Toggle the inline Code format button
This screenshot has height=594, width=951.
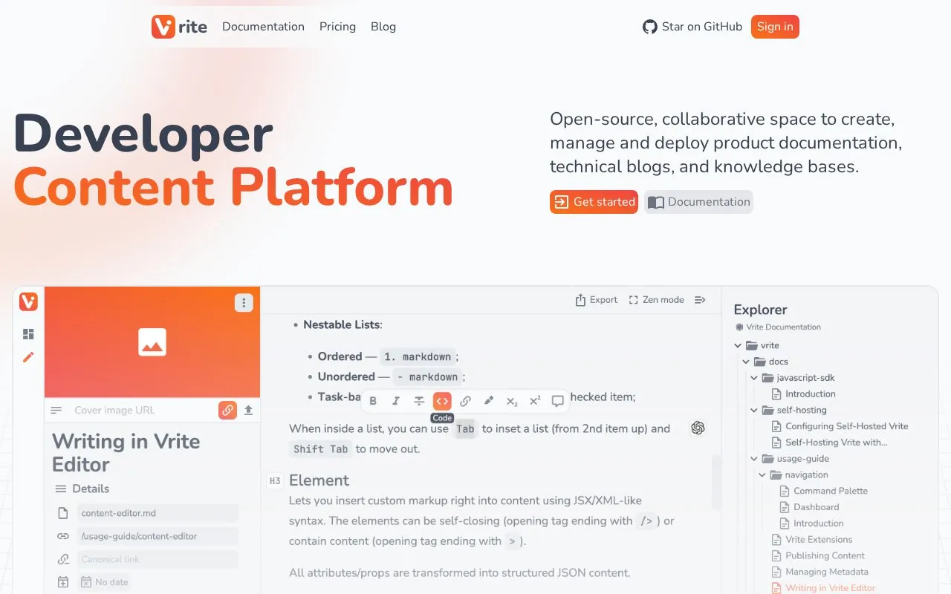point(442,401)
